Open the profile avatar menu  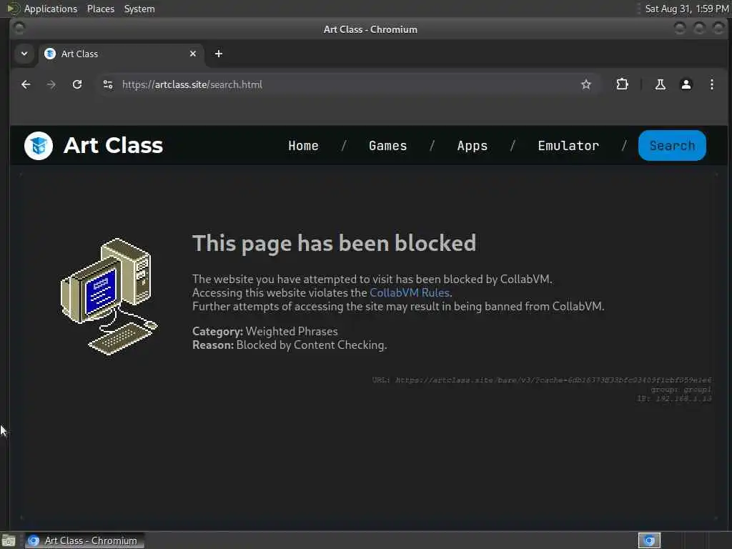point(686,84)
